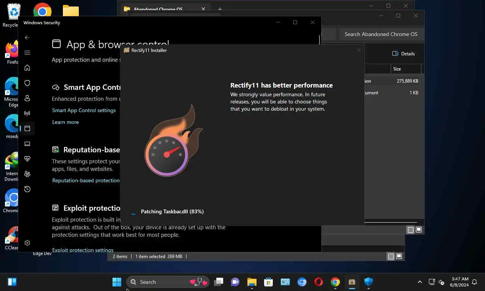Open Exploit protection settings link

(83, 250)
